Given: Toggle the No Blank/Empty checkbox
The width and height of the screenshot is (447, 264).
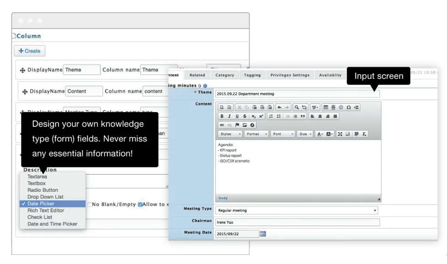Looking at the screenshot, I should 90,204.
